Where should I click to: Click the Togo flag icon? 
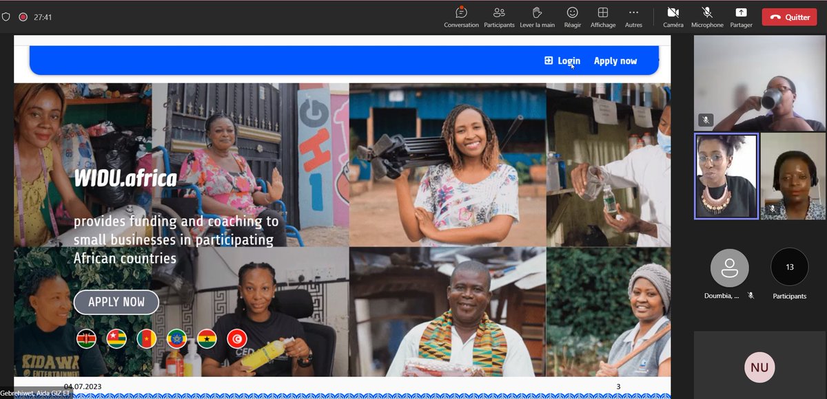pyautogui.click(x=116, y=338)
